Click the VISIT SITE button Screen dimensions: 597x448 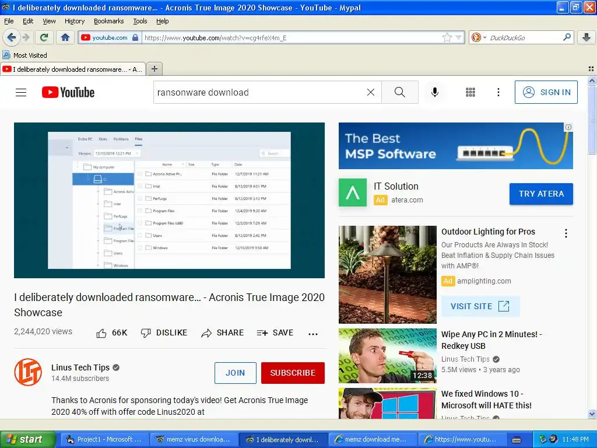(x=480, y=306)
